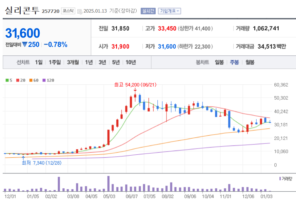The image size is (296, 207).
Task: Click the 고가 value 33,450
Action: 167,29
